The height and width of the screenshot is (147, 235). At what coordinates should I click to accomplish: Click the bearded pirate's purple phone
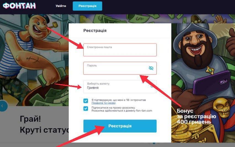pos(211,83)
